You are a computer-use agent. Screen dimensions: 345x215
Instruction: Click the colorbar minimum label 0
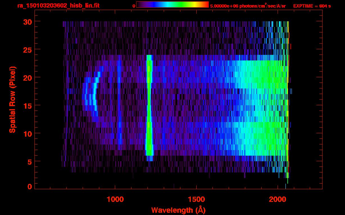point(134,6)
